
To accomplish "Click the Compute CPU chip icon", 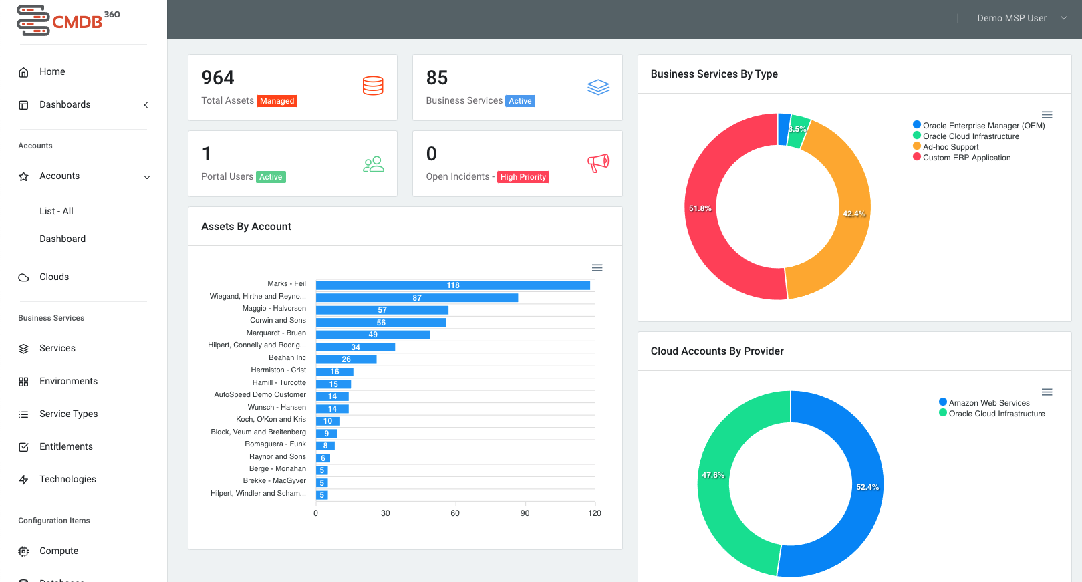I will [23, 551].
